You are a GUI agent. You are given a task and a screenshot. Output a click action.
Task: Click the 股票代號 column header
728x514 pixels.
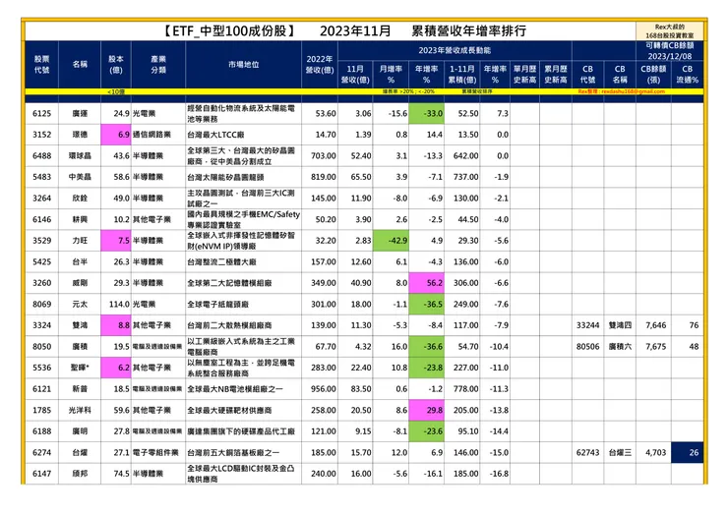(41, 65)
